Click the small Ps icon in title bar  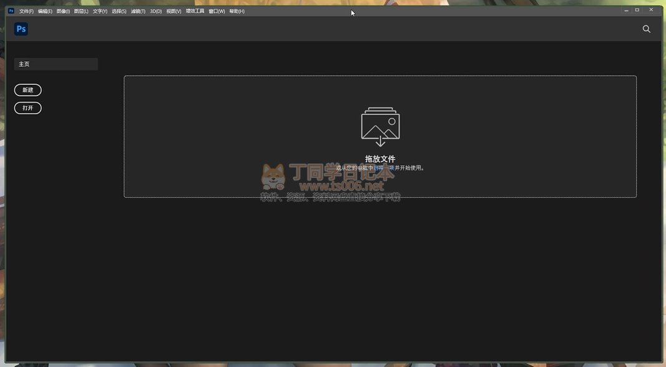click(11, 11)
